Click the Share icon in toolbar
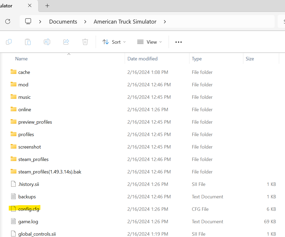The image size is (285, 237). pos(66,42)
